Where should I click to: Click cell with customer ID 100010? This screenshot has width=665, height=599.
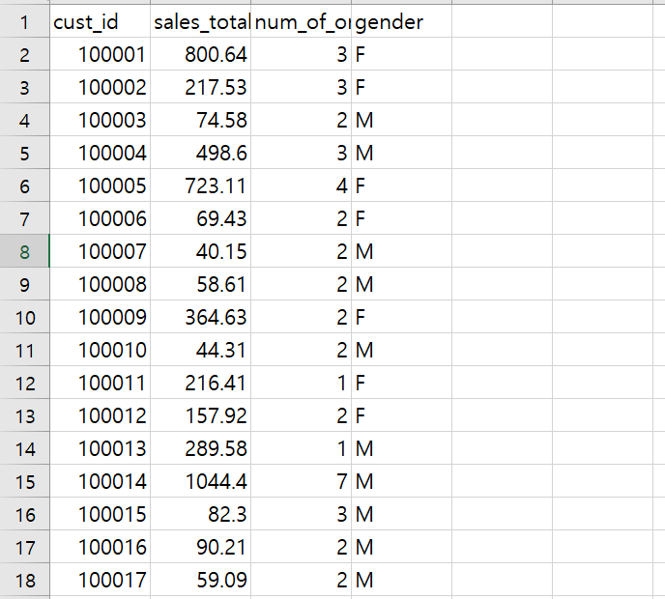pos(101,350)
